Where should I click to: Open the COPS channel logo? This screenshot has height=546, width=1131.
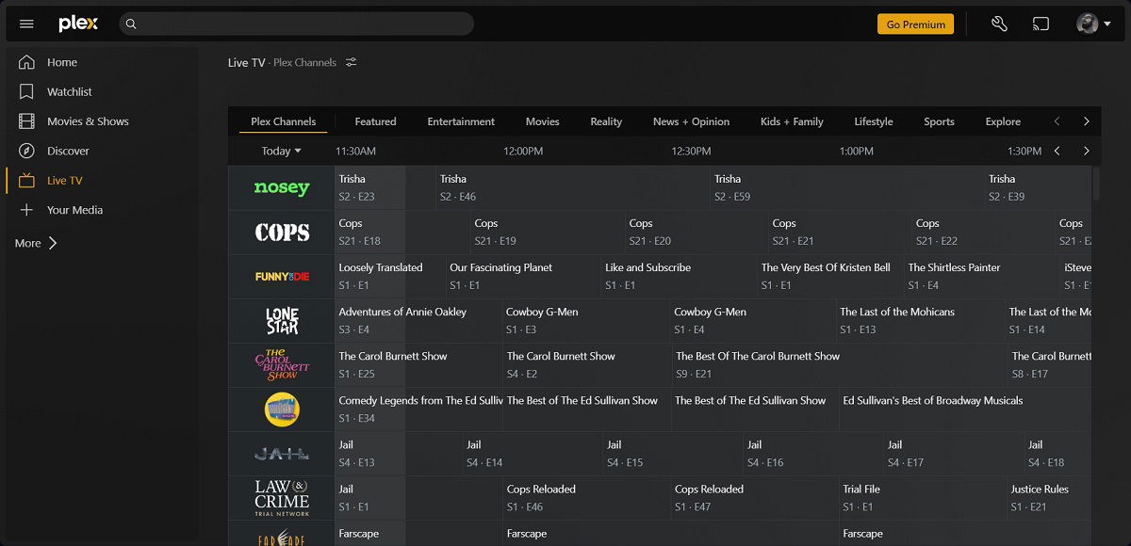tap(281, 233)
